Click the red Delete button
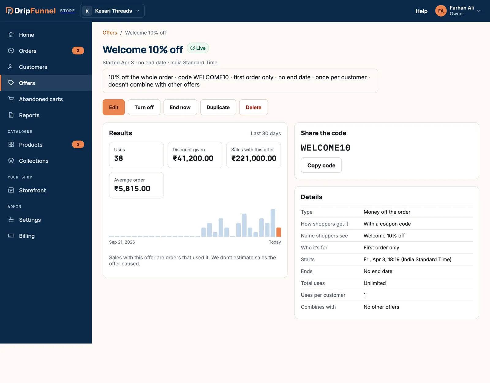Screen dimensions: 490x383 click(x=254, y=107)
